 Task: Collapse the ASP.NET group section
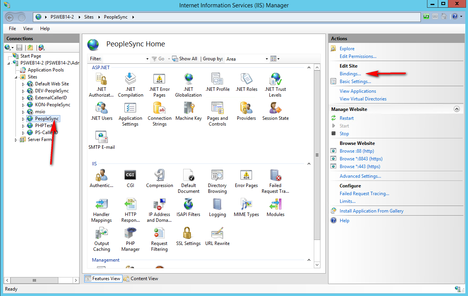309,67
